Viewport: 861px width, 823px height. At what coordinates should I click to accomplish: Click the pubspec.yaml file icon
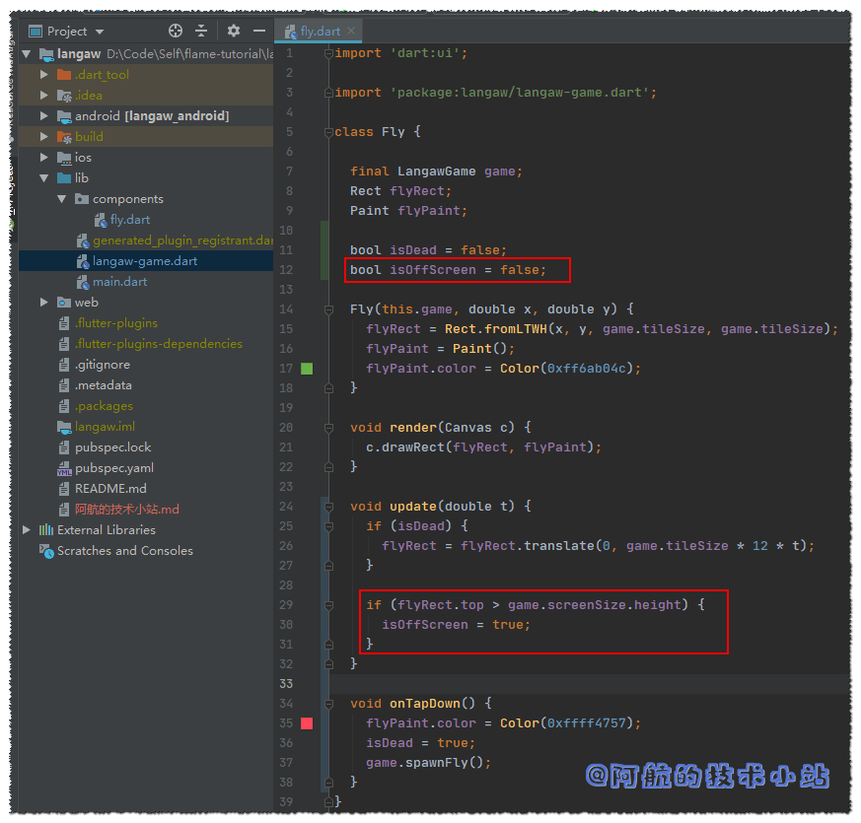coord(64,468)
